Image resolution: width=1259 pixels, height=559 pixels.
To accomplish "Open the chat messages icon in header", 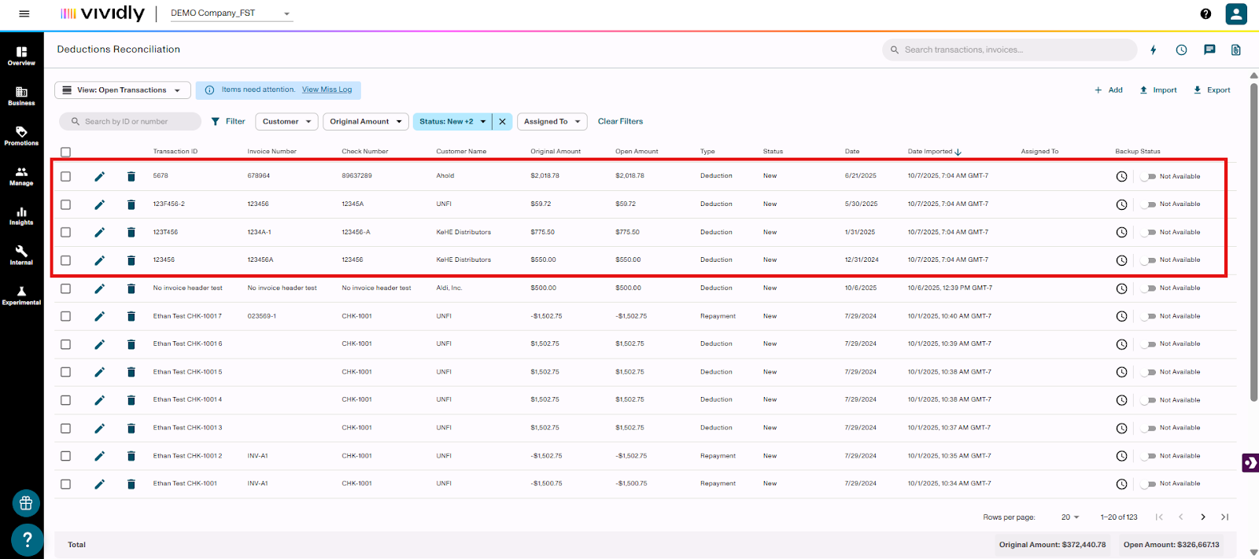I will (1209, 50).
